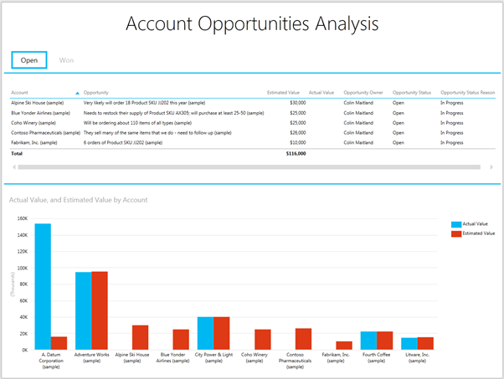Select the Coho Winery account cell
The image size is (504, 379).
[x=32, y=122]
